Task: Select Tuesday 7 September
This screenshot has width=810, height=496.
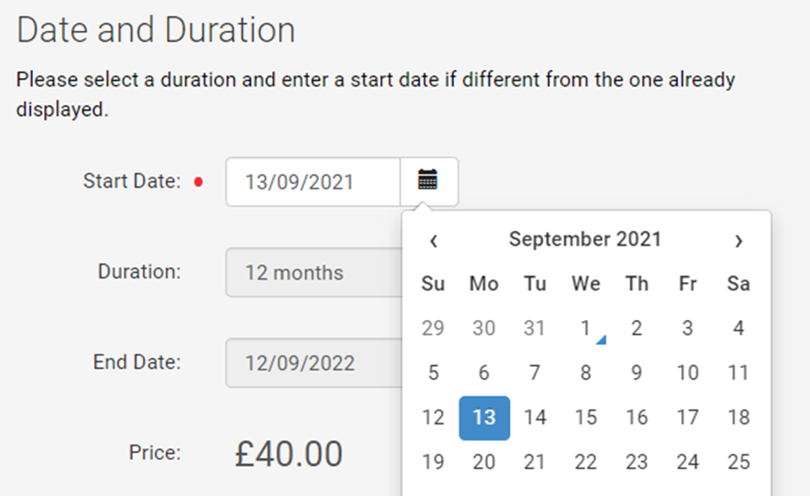Action: (535, 373)
